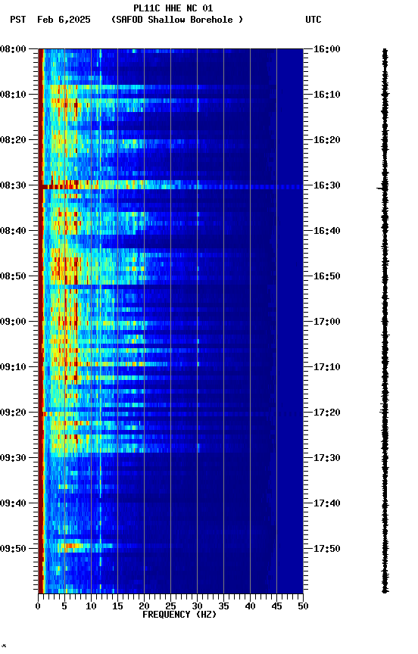This screenshot has width=418, height=654.
Task: Click the 08:20 PST time label
Action: point(13,140)
